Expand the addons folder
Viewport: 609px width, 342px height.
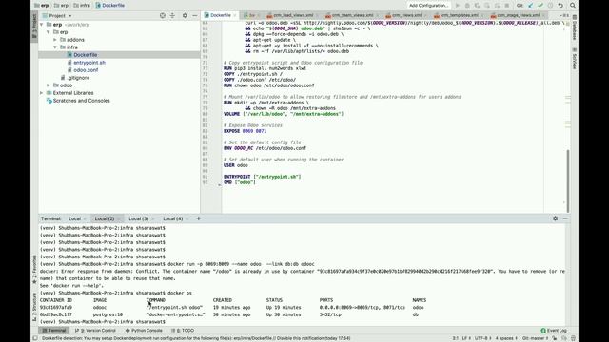pyautogui.click(x=55, y=40)
